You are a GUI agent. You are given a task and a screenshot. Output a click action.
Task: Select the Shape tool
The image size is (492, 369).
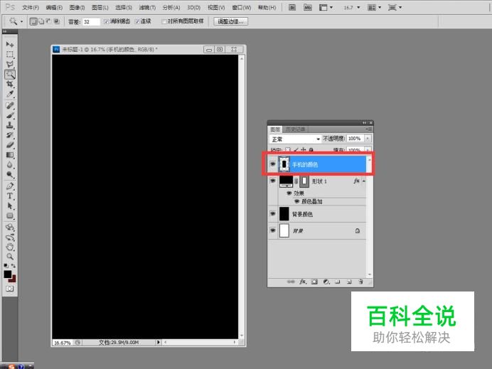pos(10,215)
